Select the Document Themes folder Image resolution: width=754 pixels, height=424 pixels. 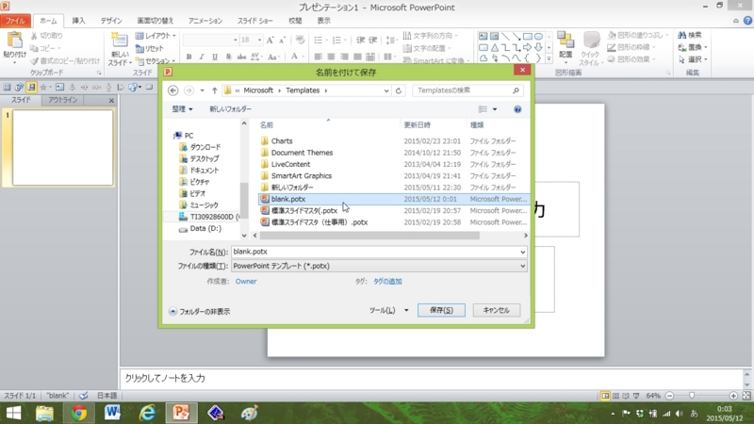coord(302,153)
